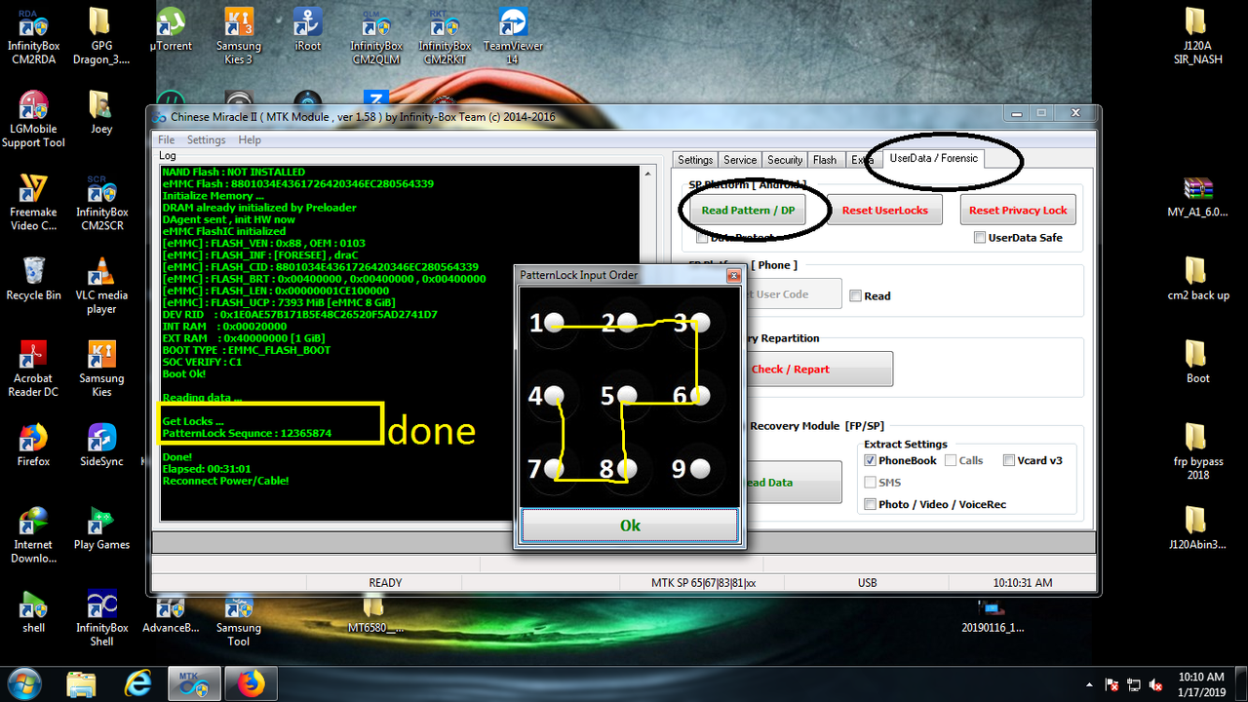
Task: Launch iRoot desktop icon
Action: (x=307, y=29)
